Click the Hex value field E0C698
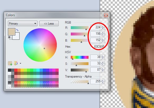Image resolution: width=154 pixels, height=108 pixels. click(98, 47)
